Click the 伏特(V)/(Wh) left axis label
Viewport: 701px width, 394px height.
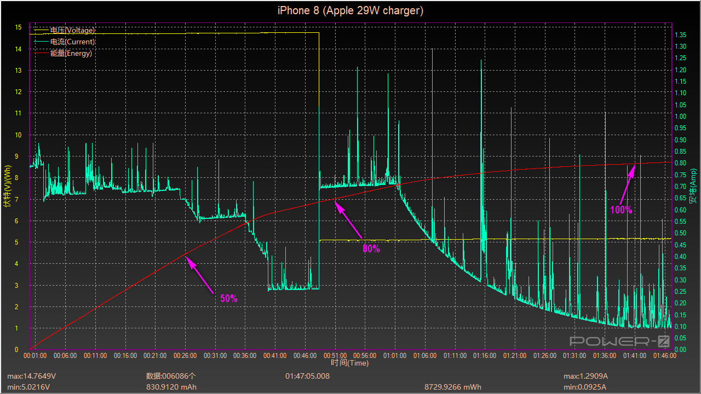[7, 186]
